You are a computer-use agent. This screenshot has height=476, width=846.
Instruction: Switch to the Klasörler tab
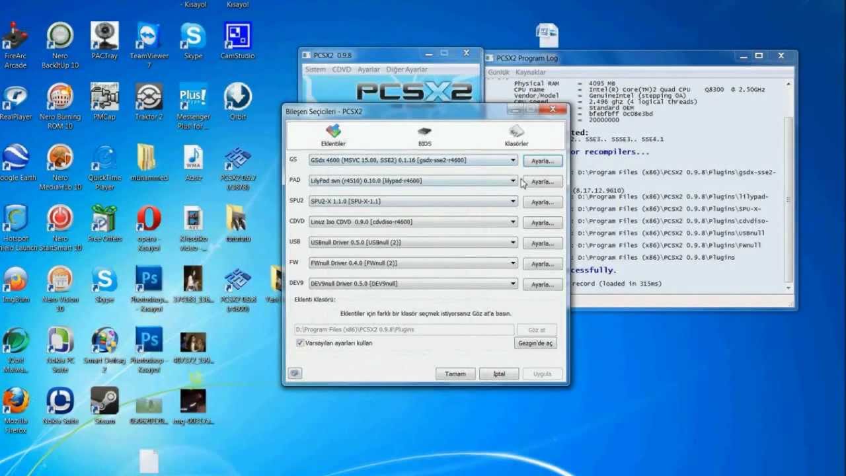[516, 136]
